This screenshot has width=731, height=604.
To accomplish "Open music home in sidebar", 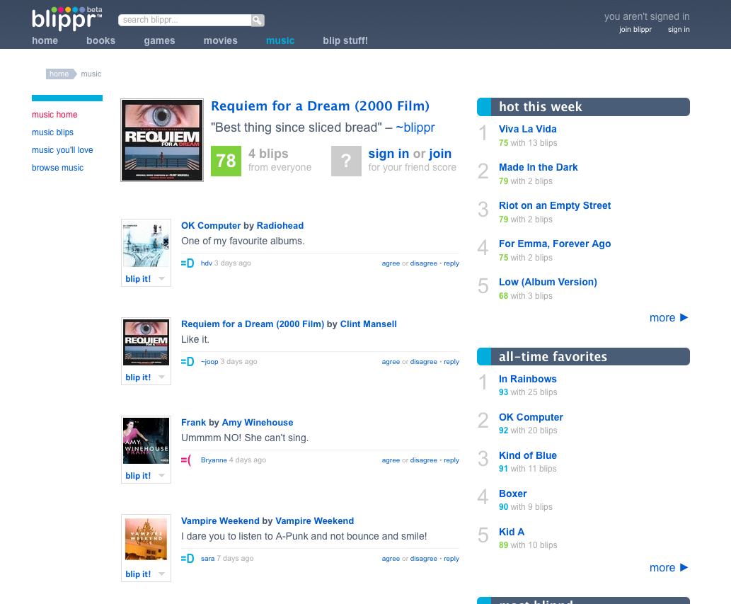I will (x=54, y=115).
